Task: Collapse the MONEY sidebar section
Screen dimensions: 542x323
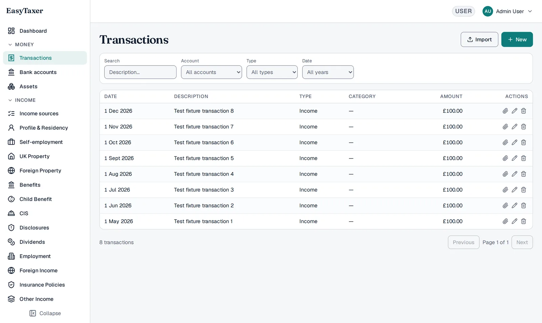Action: (x=21, y=45)
